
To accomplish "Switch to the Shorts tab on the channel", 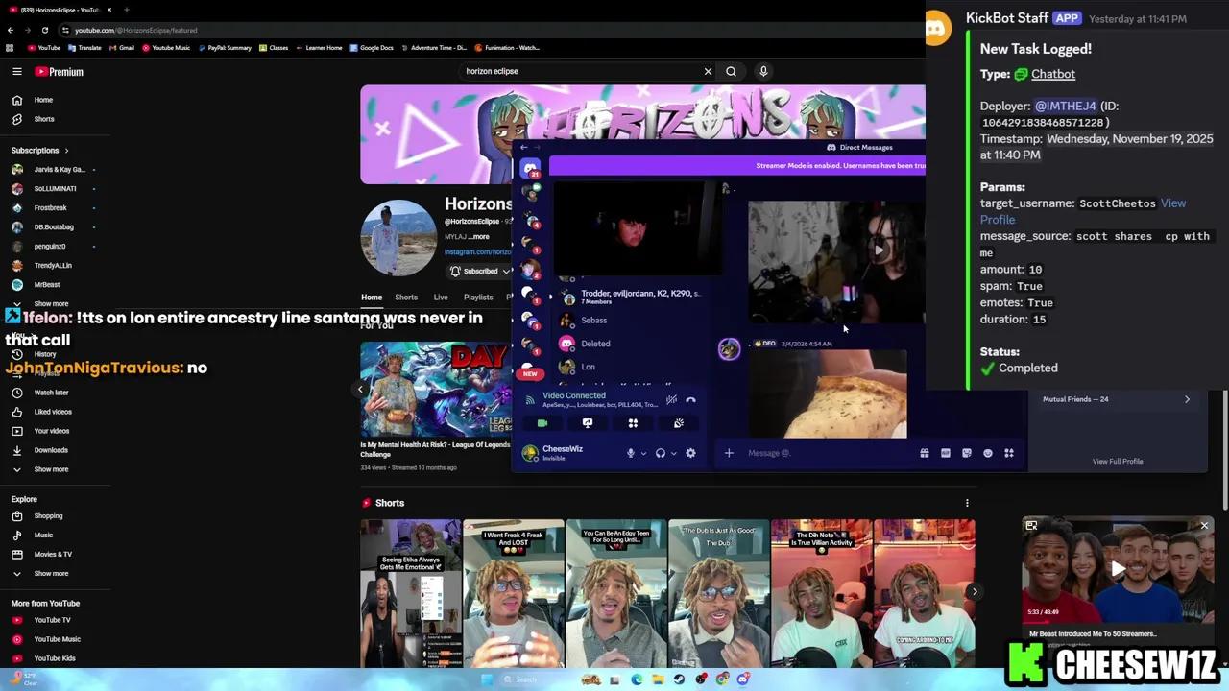I will click(x=406, y=298).
